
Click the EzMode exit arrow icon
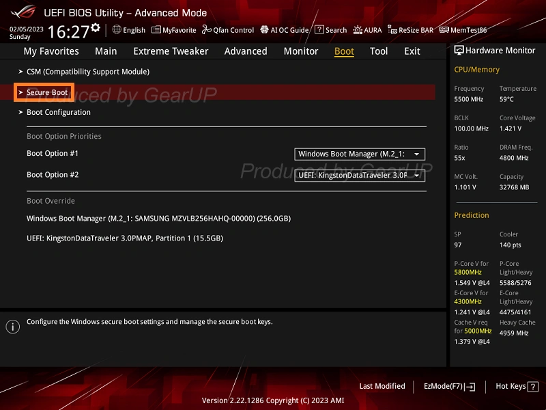[x=470, y=387]
